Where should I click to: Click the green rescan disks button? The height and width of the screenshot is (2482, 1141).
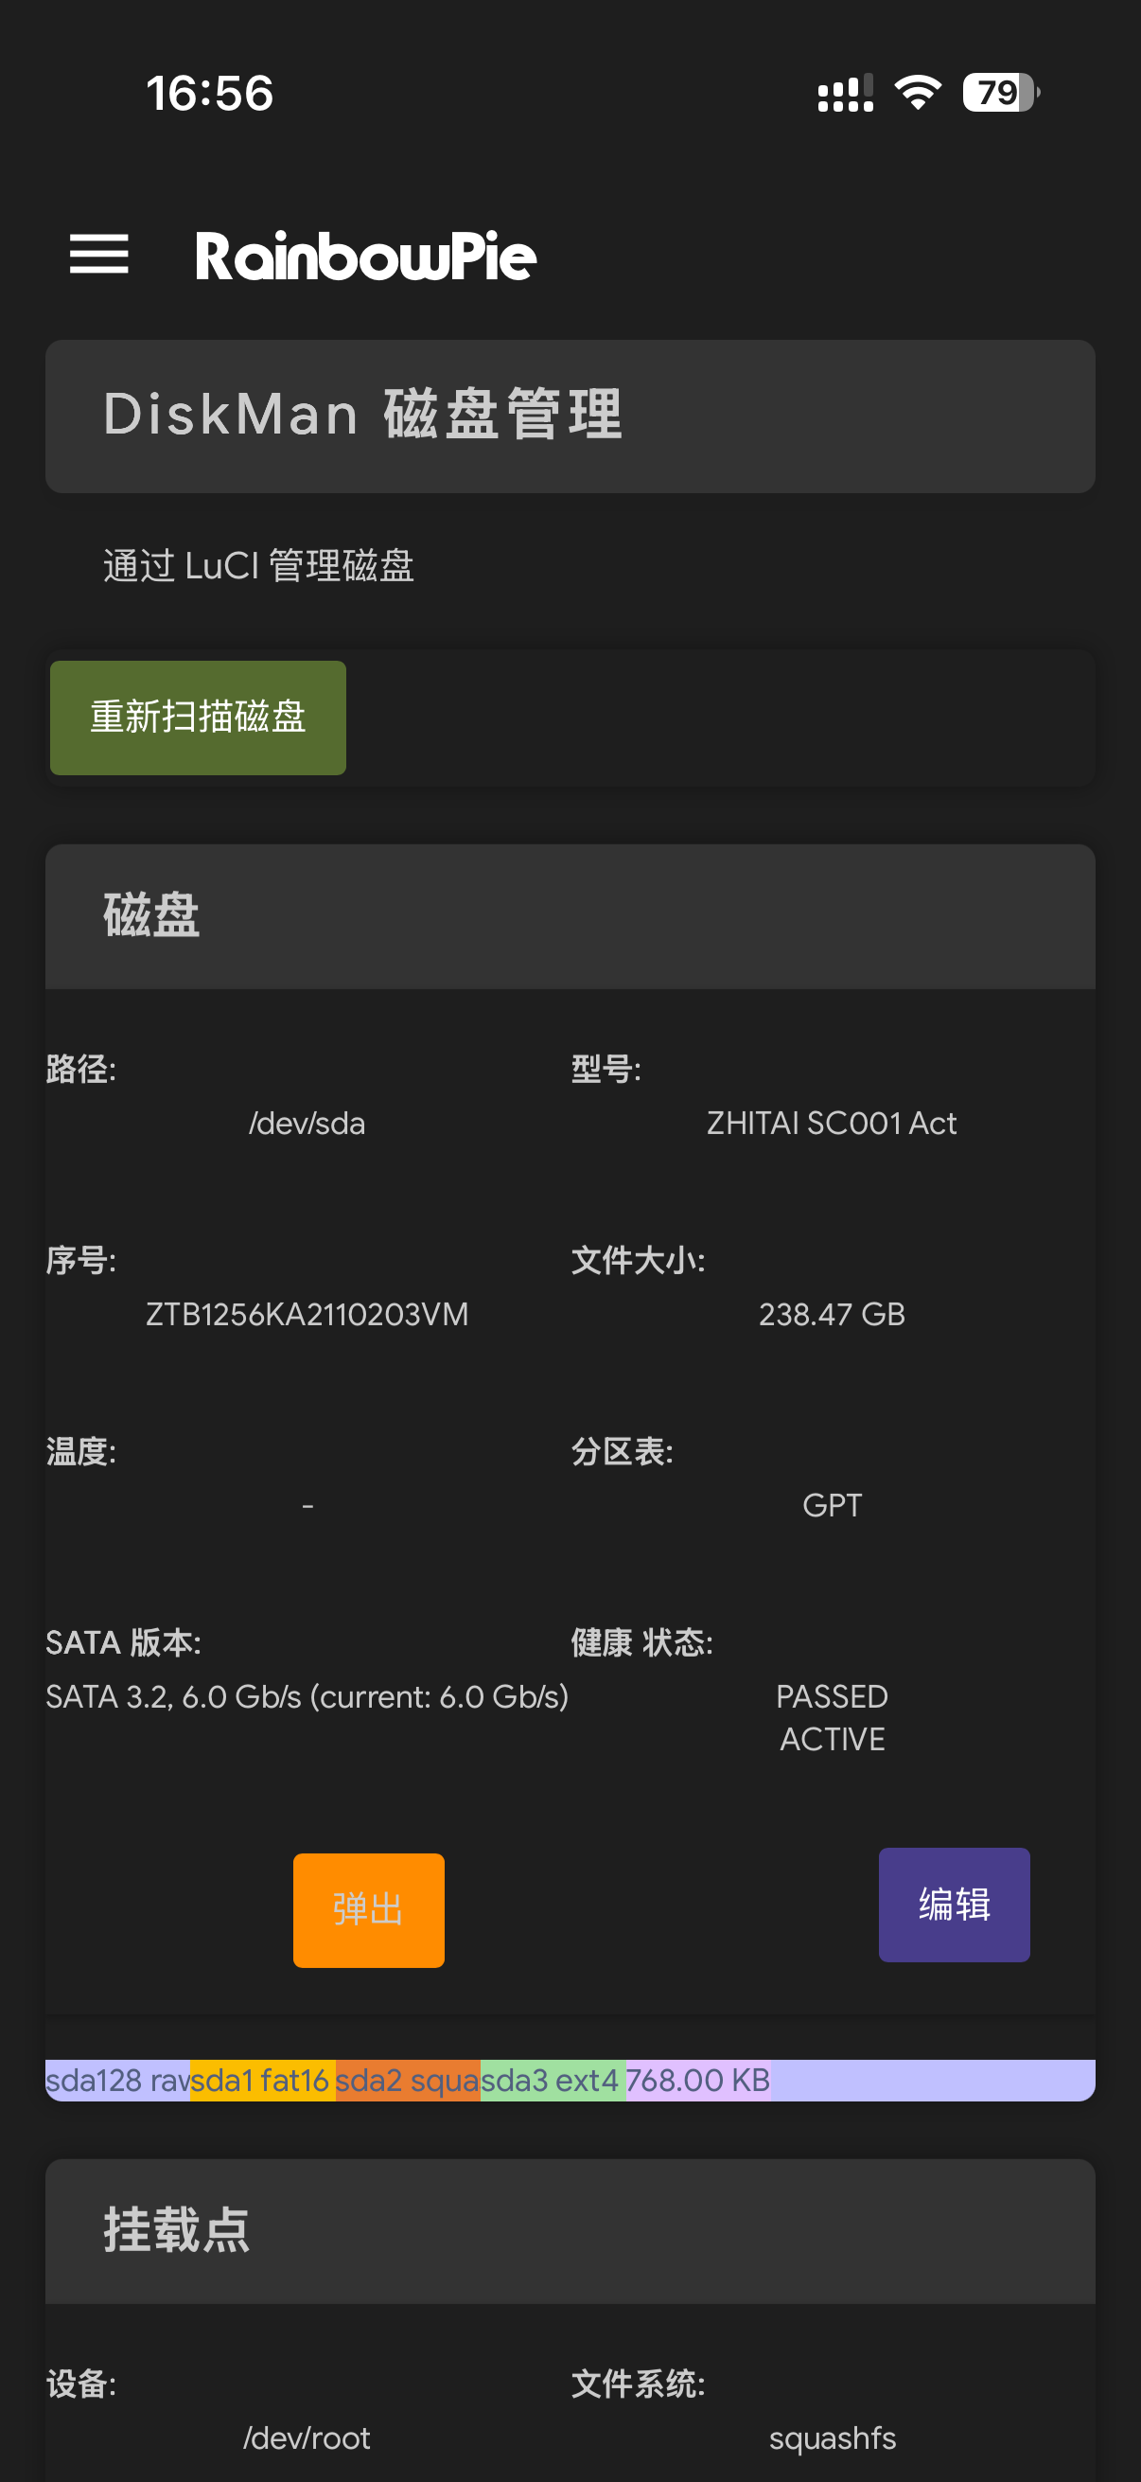[x=198, y=717]
